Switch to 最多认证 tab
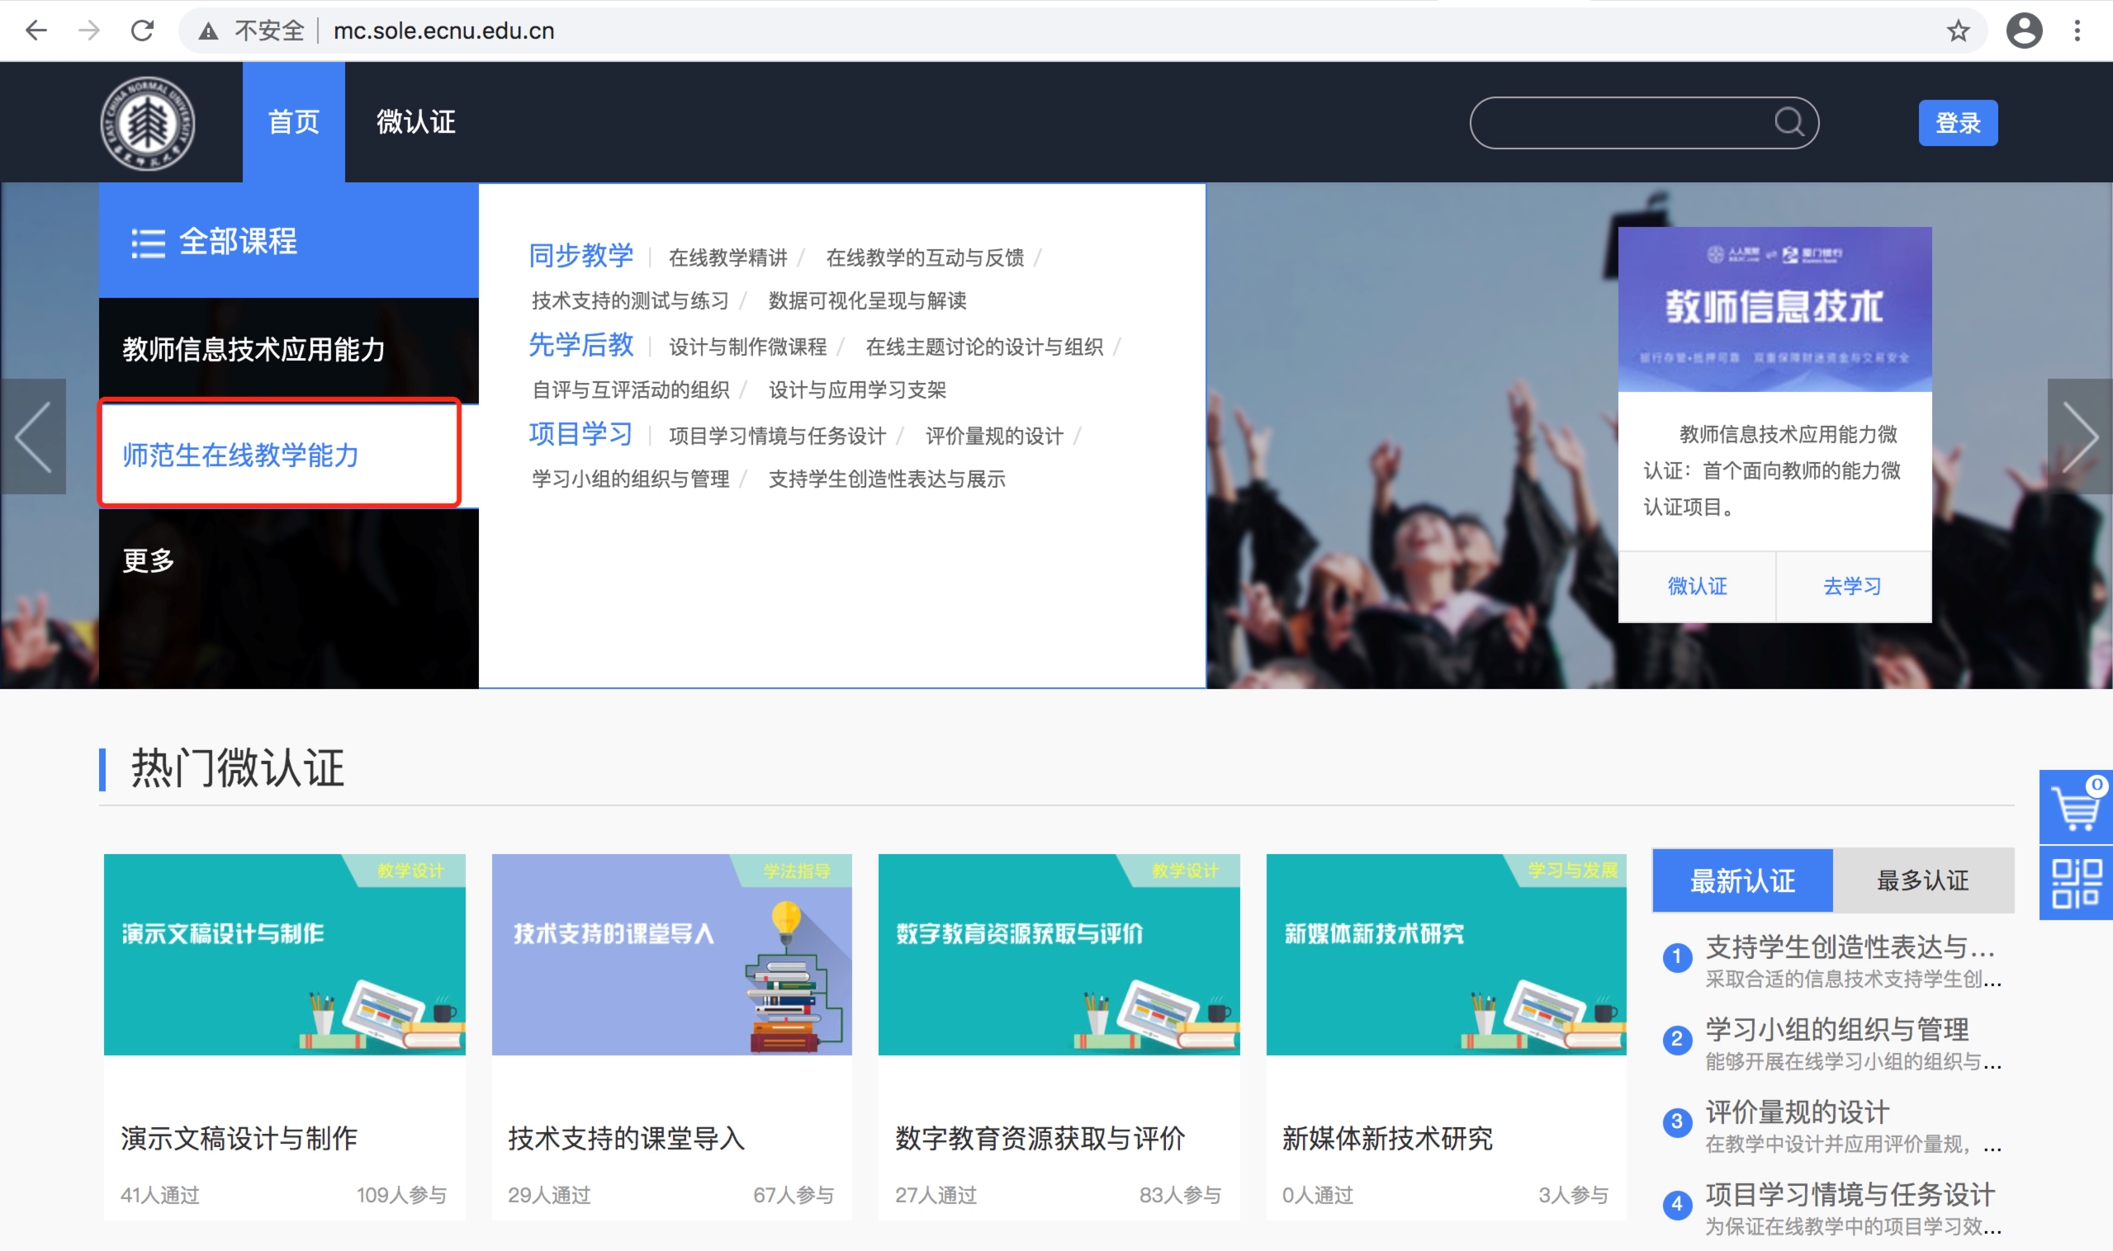The width and height of the screenshot is (2113, 1251). coord(1922,881)
